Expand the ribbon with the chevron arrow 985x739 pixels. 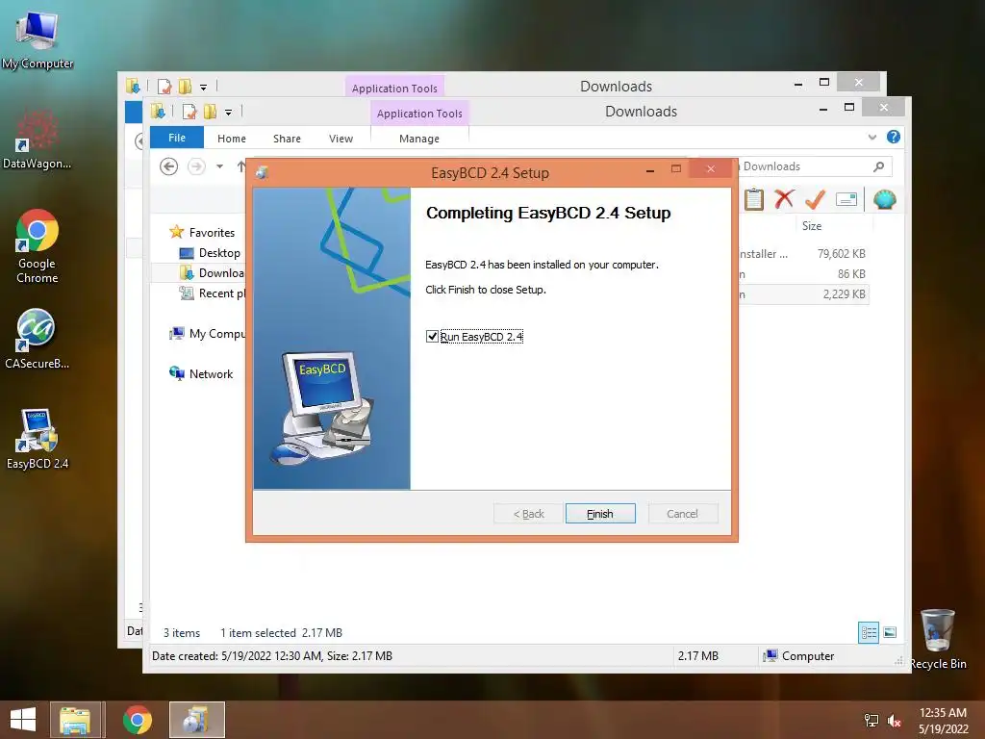[x=871, y=137]
